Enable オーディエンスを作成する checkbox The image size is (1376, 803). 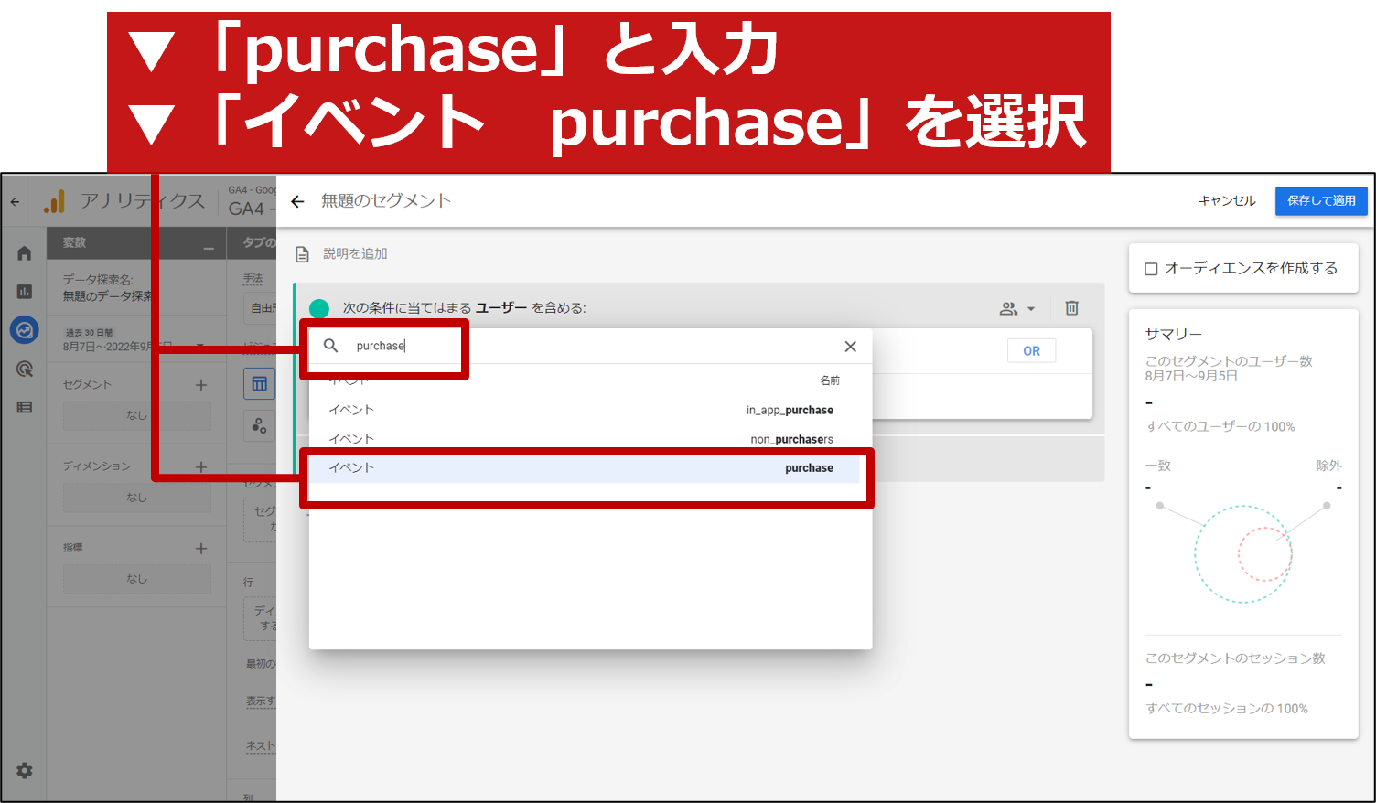click(1151, 269)
